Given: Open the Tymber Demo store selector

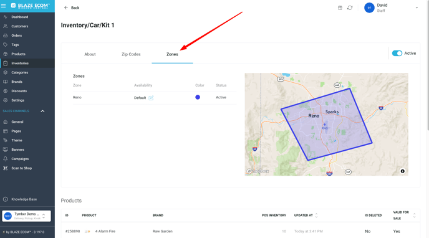Looking at the screenshot, I should [27, 216].
